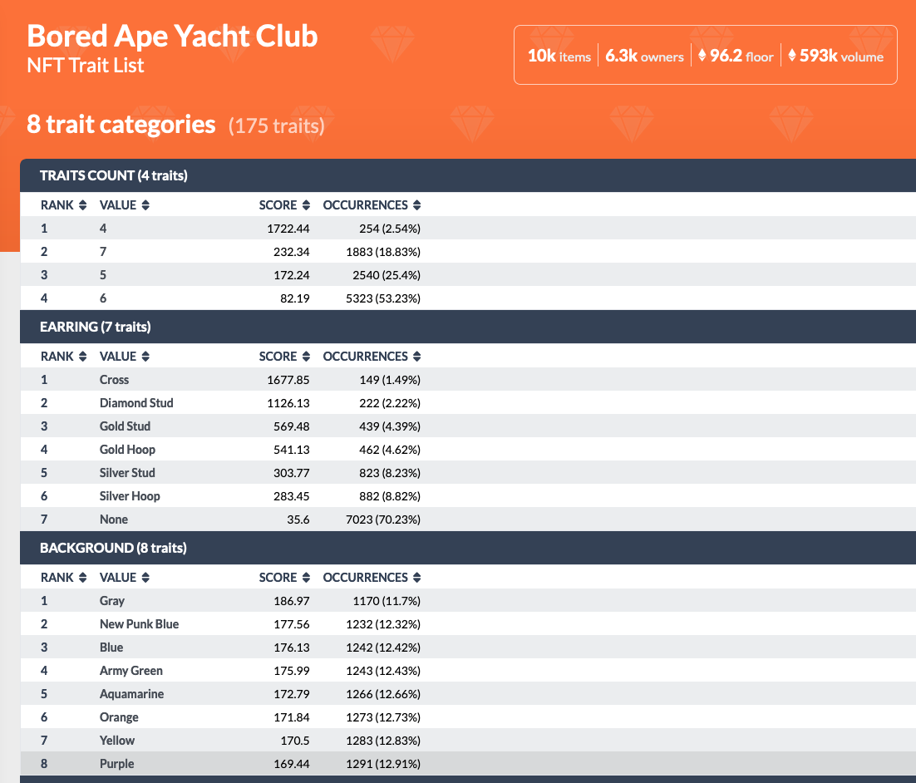Collapse the TRAITS COUNT (4 traits) section header
The width and height of the screenshot is (916, 783).
[114, 175]
